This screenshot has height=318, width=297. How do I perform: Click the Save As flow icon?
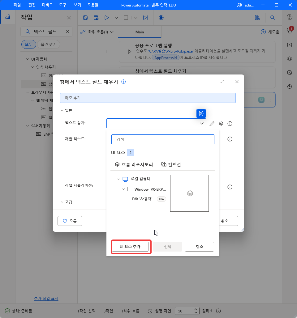tap(96, 18)
